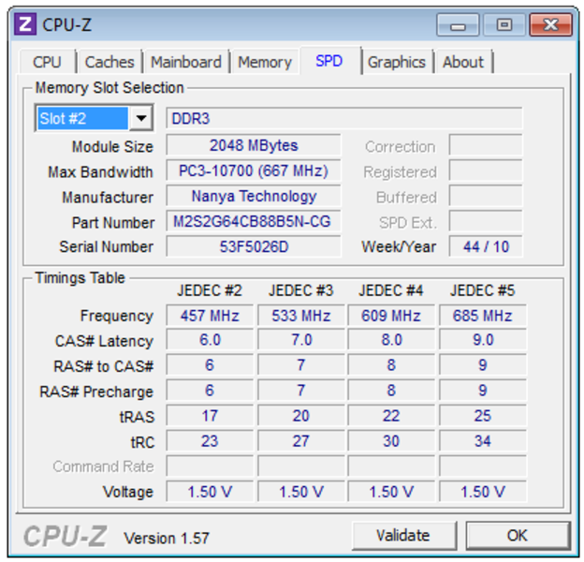Viewport: 584px width, 562px height.
Task: Switch to the Graphics tab
Action: [396, 63]
